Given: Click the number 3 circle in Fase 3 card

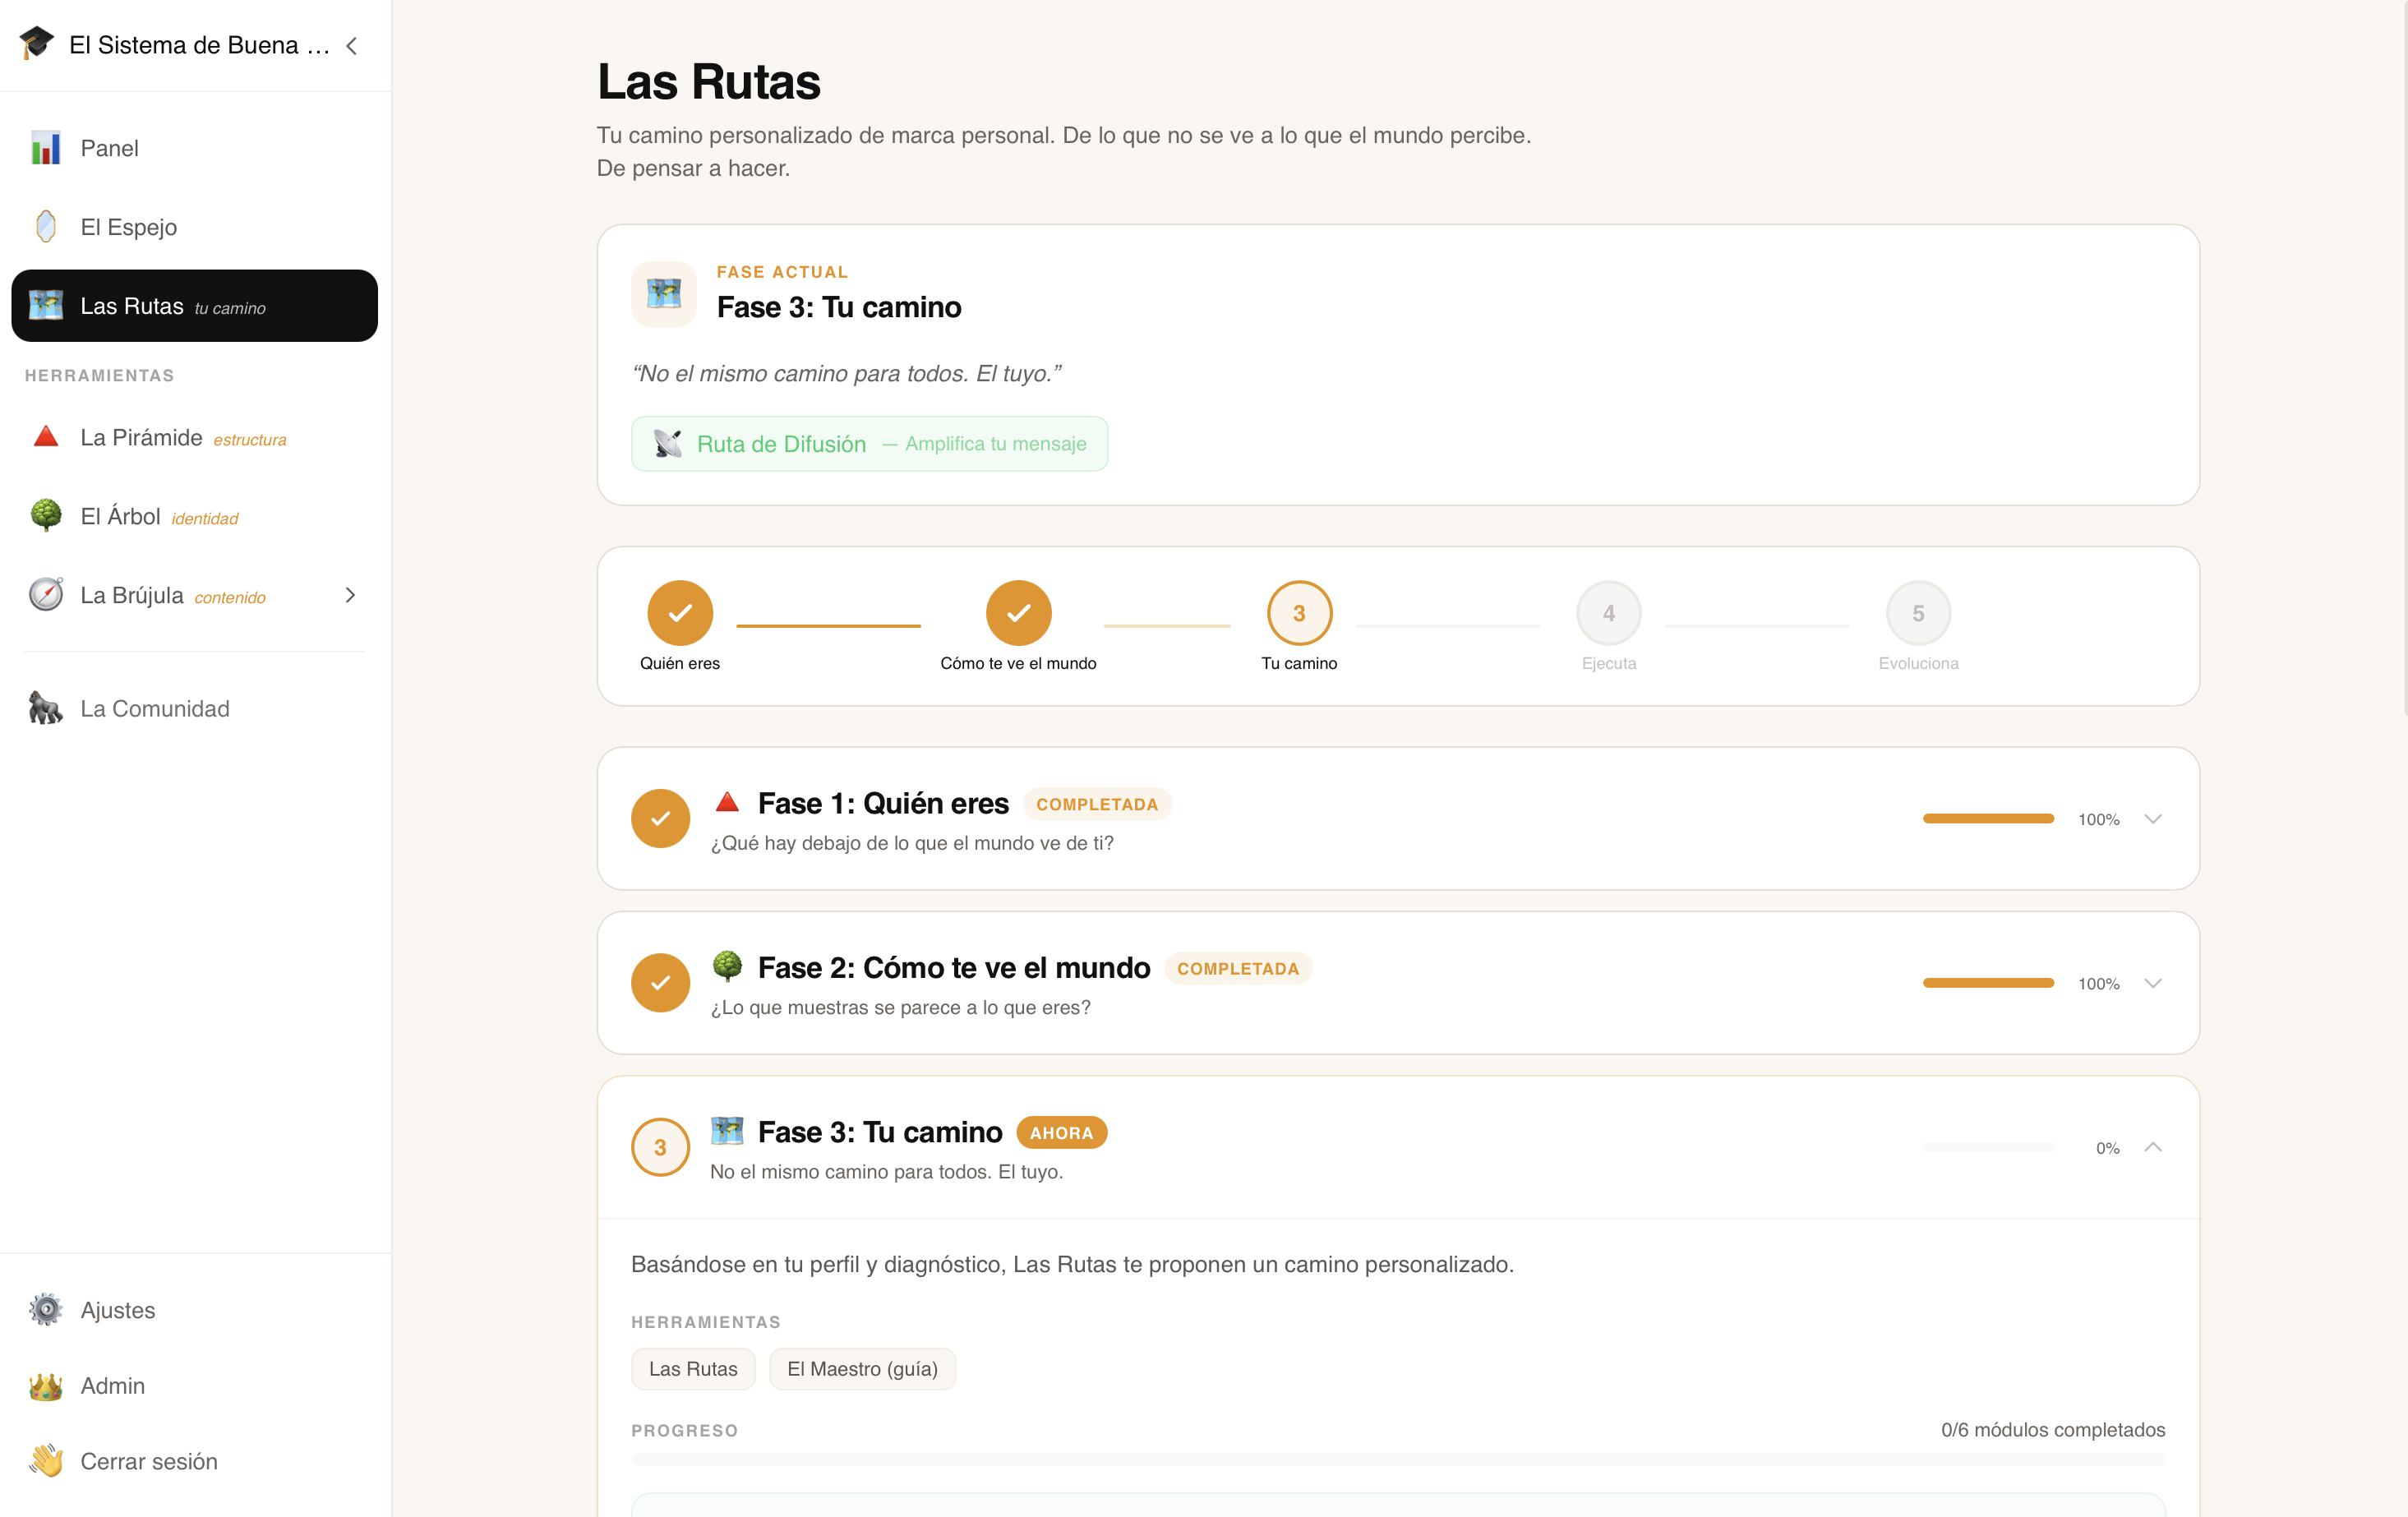Looking at the screenshot, I should (660, 1147).
